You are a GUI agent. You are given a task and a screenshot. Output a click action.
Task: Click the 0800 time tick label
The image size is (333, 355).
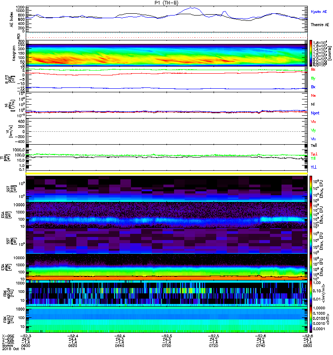pyautogui.click(x=307, y=346)
